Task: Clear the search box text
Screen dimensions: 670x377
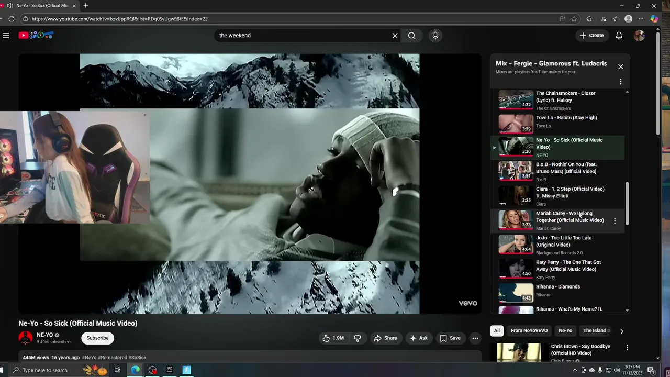Action: pyautogui.click(x=395, y=36)
